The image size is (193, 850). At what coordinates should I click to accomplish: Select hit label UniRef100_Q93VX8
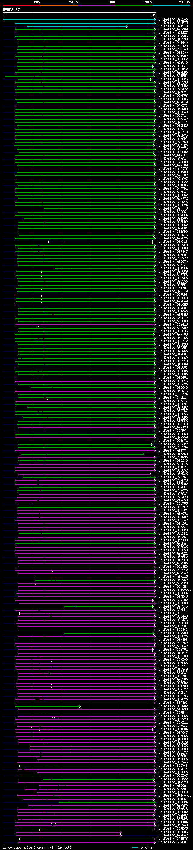point(173,719)
